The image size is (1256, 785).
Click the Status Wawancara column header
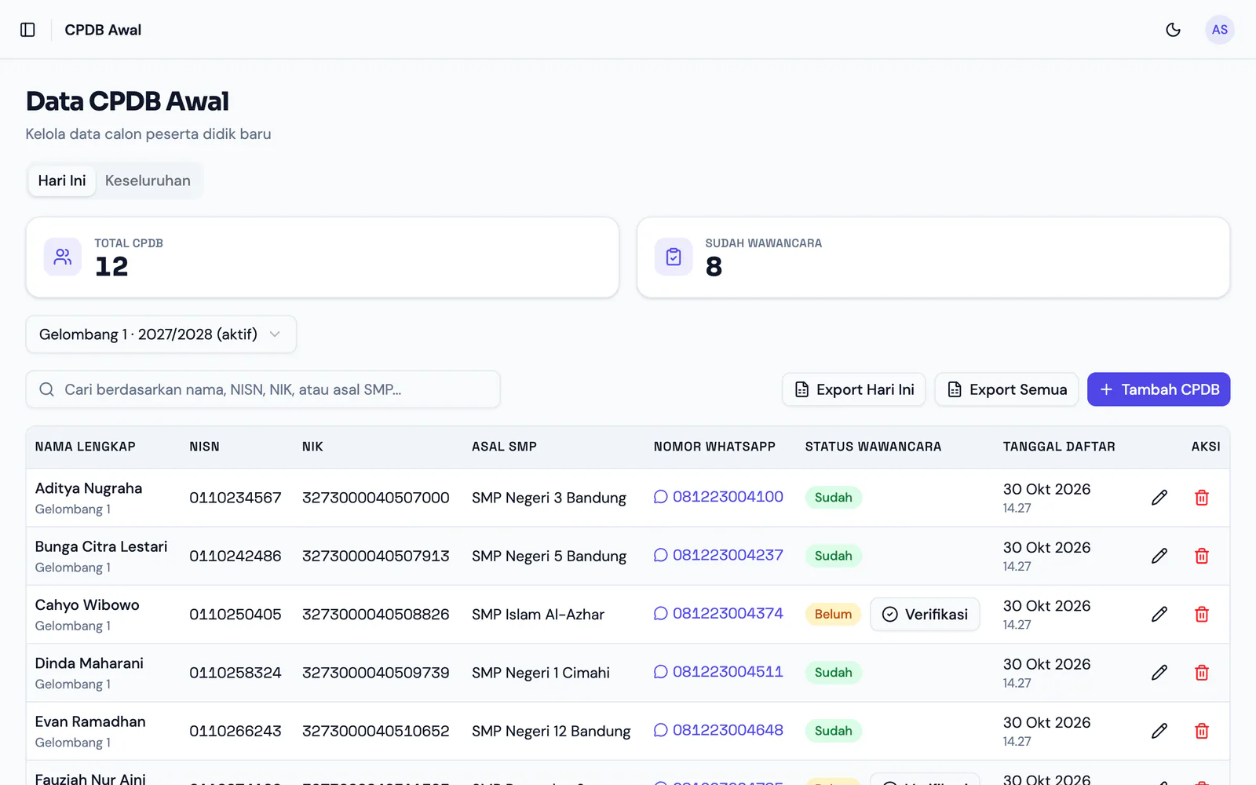[873, 447]
